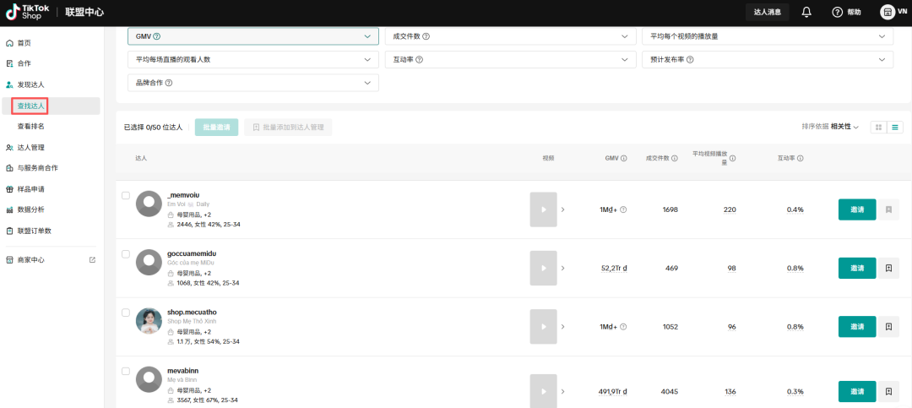Click 平均视频播放量 column info icon

pyautogui.click(x=733, y=158)
